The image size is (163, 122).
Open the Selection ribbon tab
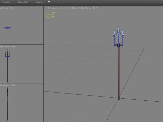tap(6, 2)
